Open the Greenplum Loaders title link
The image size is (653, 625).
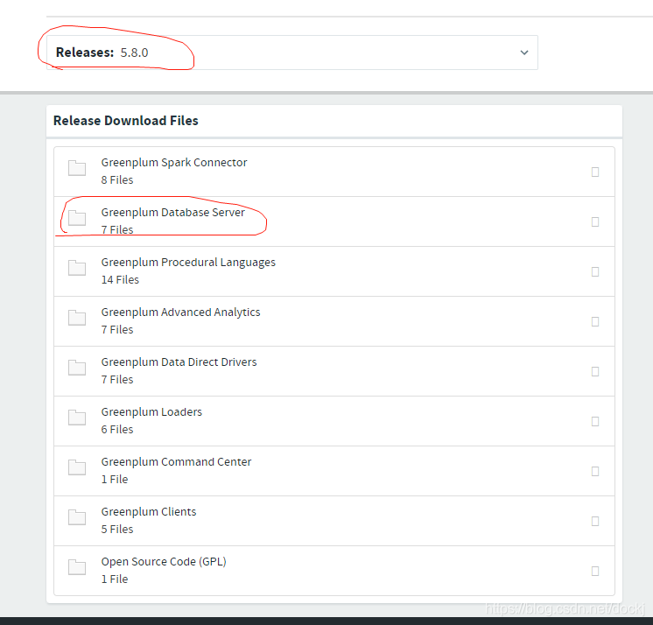click(151, 412)
